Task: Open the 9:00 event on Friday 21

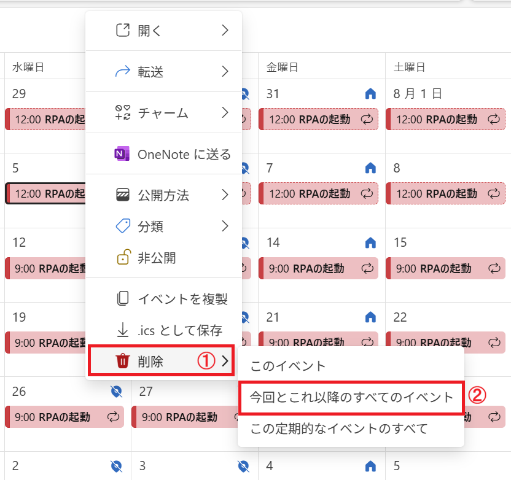Action: pyautogui.click(x=318, y=339)
